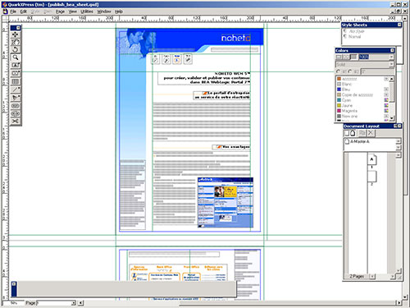This screenshot has width=410, height=308.
Task: Click the QuarkXPress document icon in the menu bar
Action: (x=5, y=11)
